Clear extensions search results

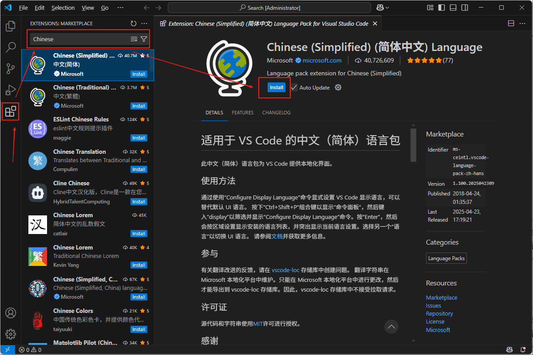(134, 39)
